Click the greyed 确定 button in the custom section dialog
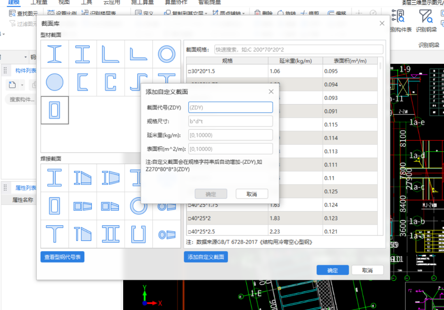The image size is (444, 310). pos(210,194)
